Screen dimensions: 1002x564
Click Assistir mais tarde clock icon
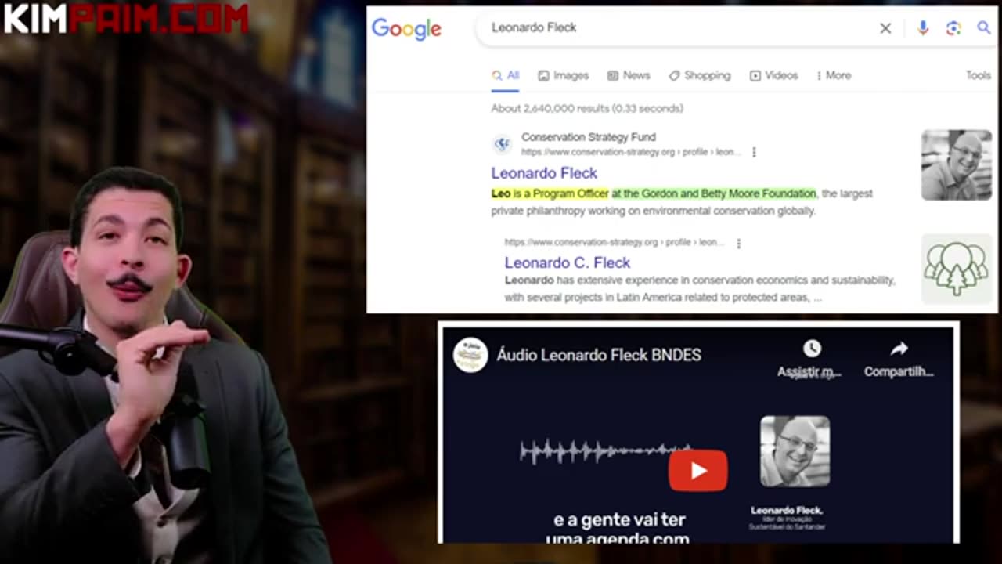click(812, 349)
